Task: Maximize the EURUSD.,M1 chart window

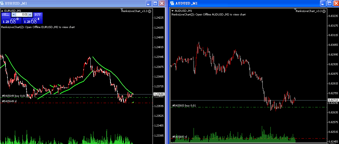Action: (155, 3)
